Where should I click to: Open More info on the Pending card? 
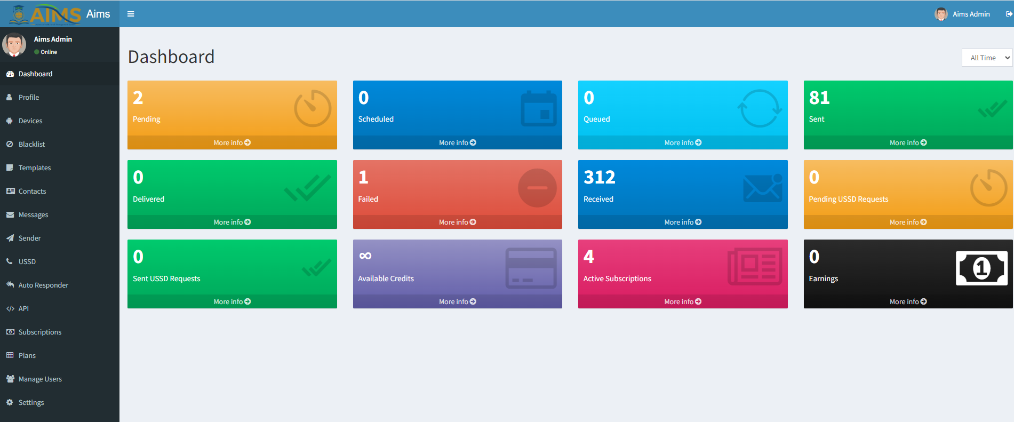(232, 143)
